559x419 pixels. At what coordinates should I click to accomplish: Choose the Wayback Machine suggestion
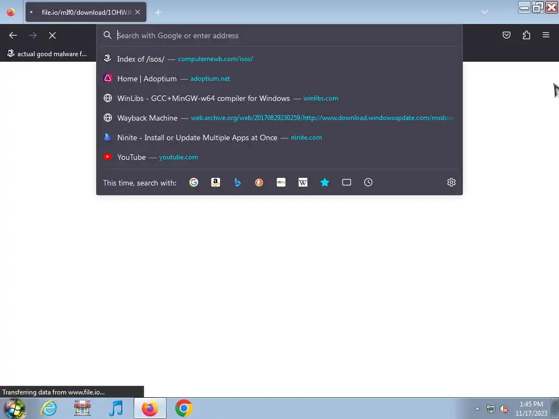tap(279, 118)
